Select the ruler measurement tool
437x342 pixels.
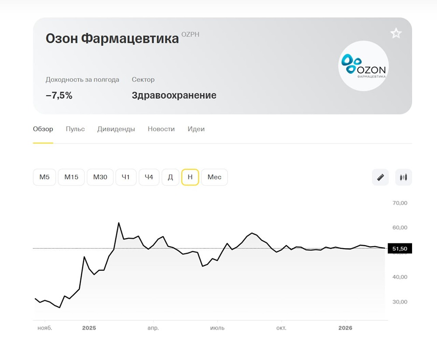[x=380, y=177]
